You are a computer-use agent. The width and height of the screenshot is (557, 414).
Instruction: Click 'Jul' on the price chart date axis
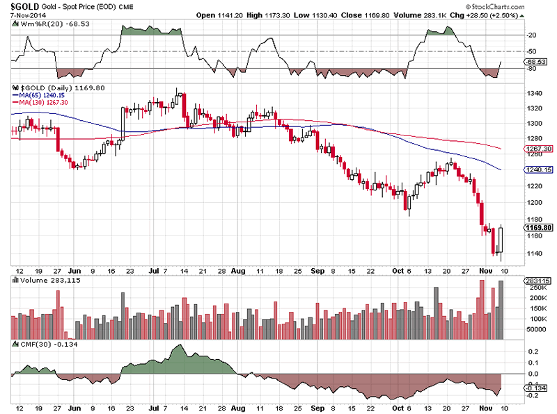(x=154, y=271)
